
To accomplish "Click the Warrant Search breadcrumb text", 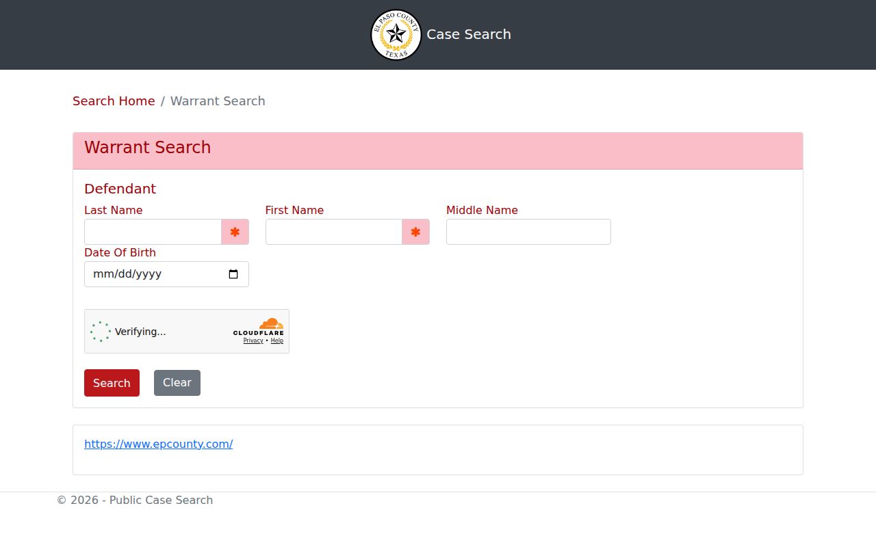I will (x=218, y=101).
